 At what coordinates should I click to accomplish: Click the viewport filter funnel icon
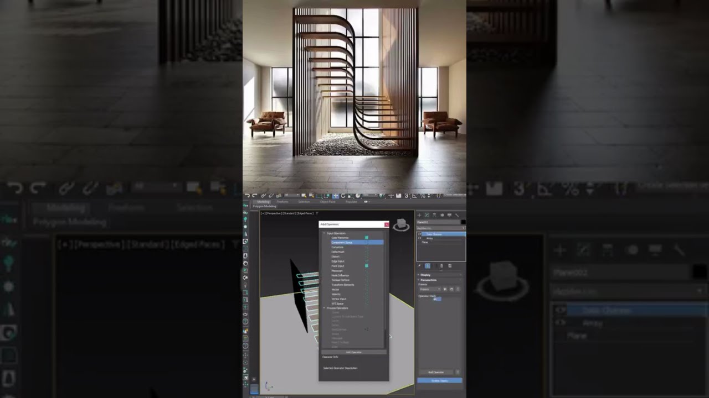(317, 213)
